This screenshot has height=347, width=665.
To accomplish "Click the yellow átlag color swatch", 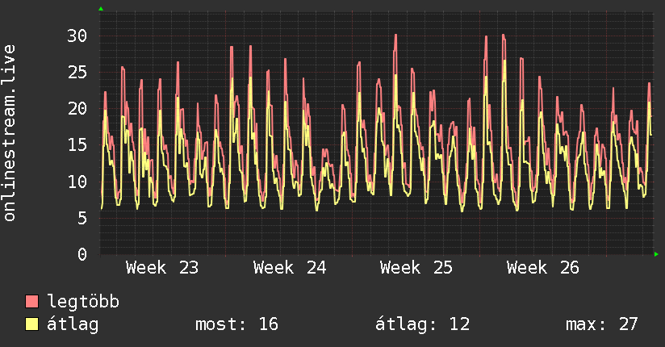I will coord(31,324).
